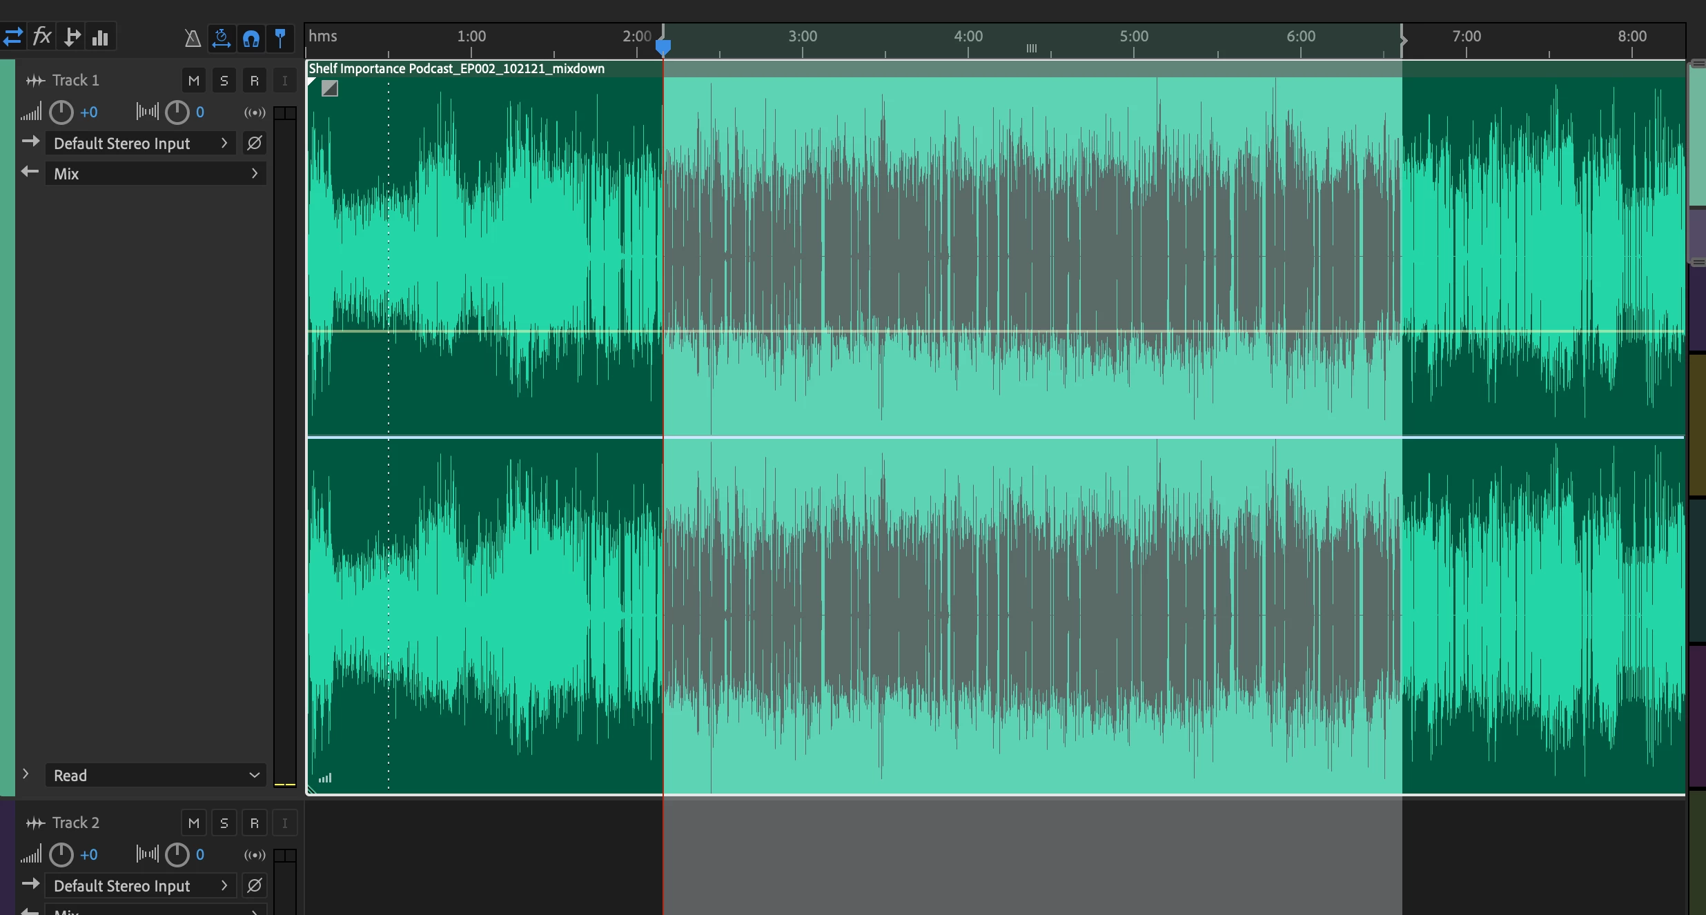Show the EQ bars view
This screenshot has height=915, width=1706.
pyautogui.click(x=101, y=37)
